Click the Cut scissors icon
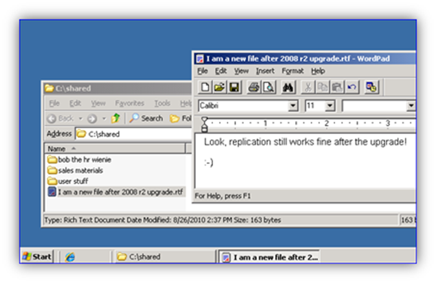The image size is (436, 283). [x=308, y=87]
